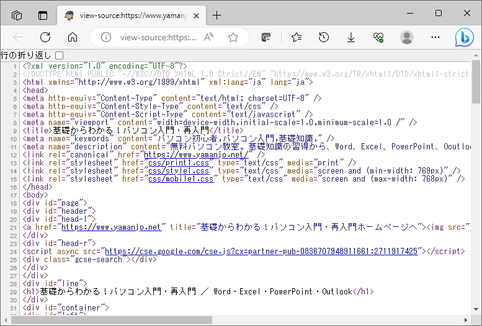Click the <body> tag line

(x=35, y=195)
